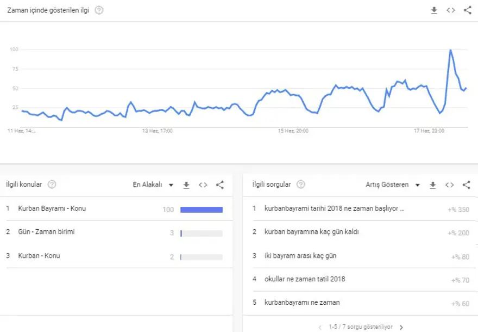Share the İlgili konular widget

[x=219, y=185]
